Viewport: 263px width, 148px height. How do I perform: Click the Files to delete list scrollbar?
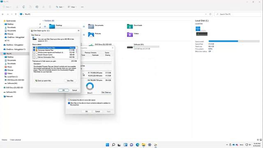click(x=77, y=52)
